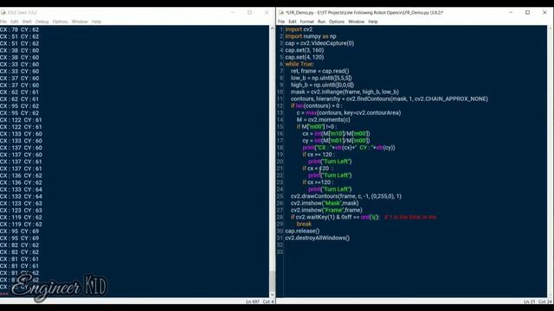Click the 'cap = cv2.VideoCapture(0)' line
Viewport: 554px width, 311px height.
click(x=319, y=43)
